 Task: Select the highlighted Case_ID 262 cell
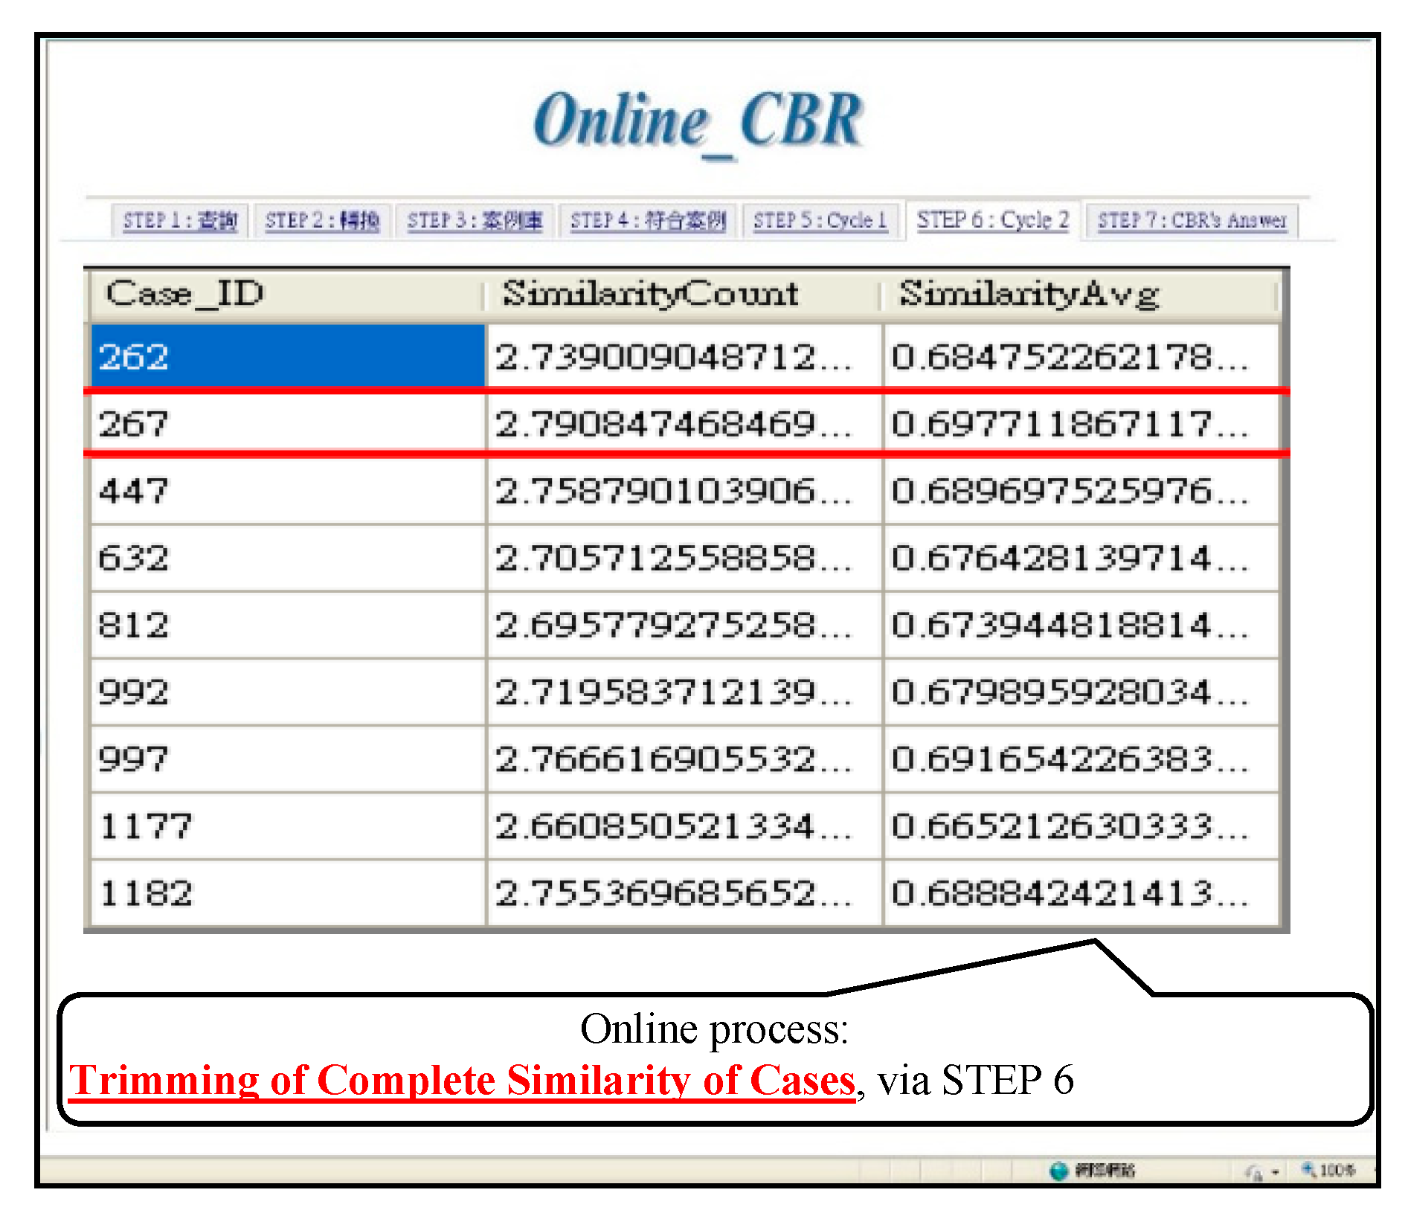point(286,357)
